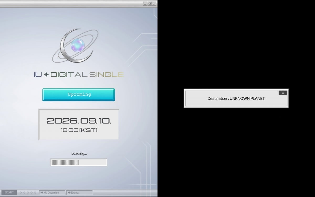Click the planet orbit logo
The height and width of the screenshot is (197, 315).
tap(76, 45)
